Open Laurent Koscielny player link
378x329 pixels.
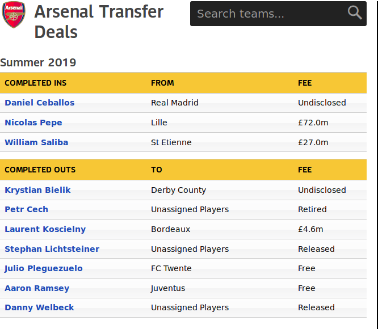click(45, 229)
